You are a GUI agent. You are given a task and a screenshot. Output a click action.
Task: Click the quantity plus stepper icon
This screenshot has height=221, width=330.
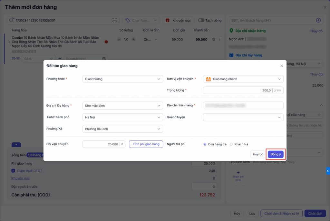(x=133, y=39)
